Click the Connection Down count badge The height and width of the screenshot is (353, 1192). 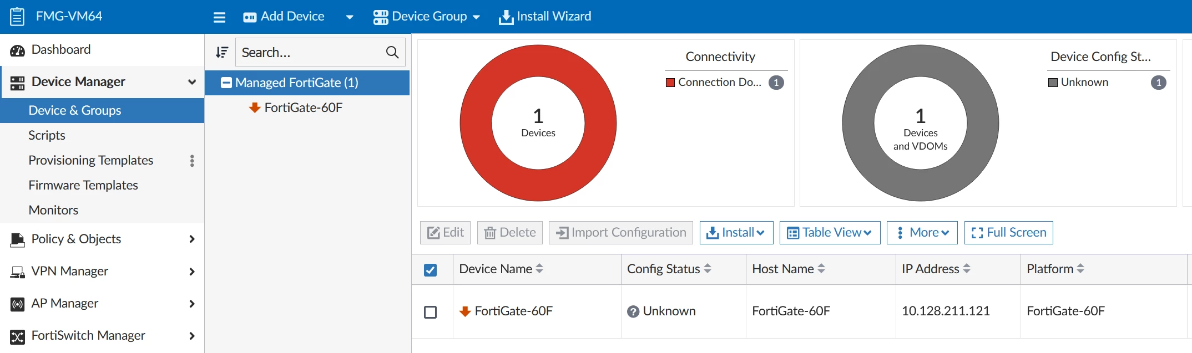click(776, 83)
